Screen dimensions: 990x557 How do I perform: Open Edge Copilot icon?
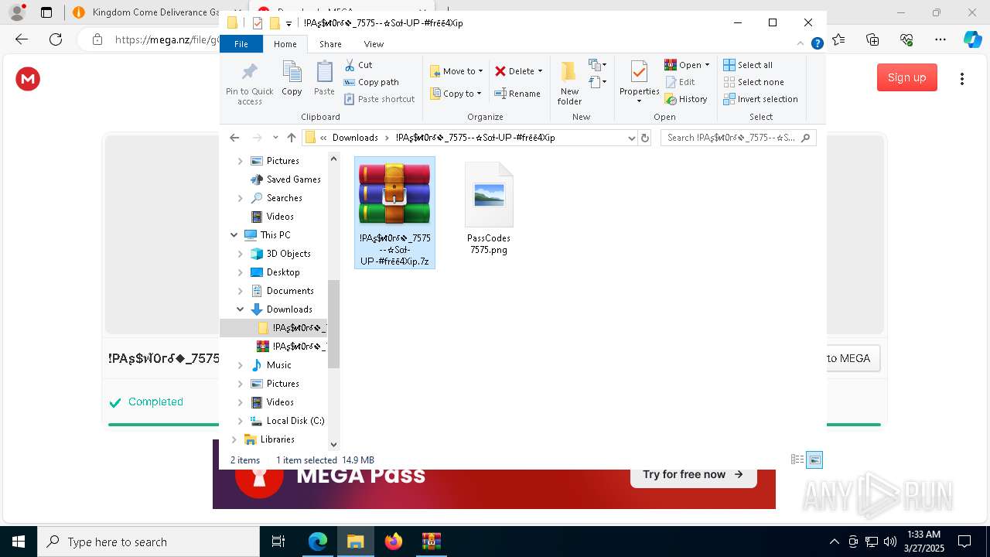click(x=972, y=39)
